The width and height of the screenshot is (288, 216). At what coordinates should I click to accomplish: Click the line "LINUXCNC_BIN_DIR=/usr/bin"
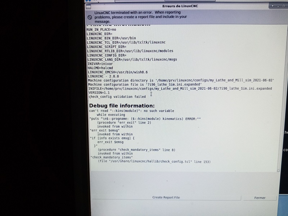pyautogui.click(x=111, y=38)
